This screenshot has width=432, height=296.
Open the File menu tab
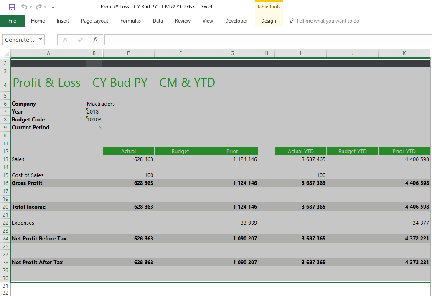(x=12, y=21)
